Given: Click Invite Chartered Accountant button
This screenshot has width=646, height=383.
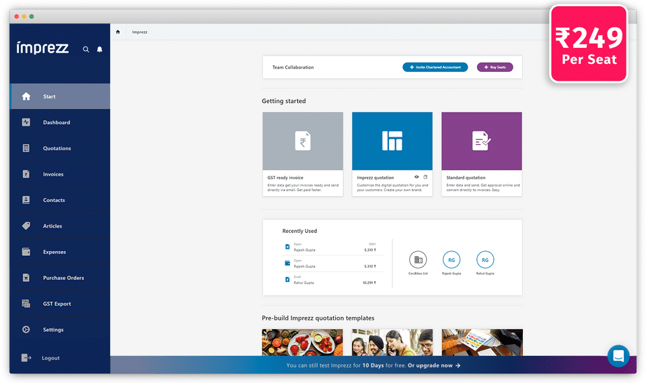Looking at the screenshot, I should pos(435,67).
